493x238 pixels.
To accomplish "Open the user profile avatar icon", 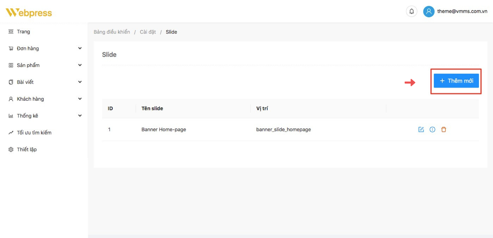I will 429,12.
